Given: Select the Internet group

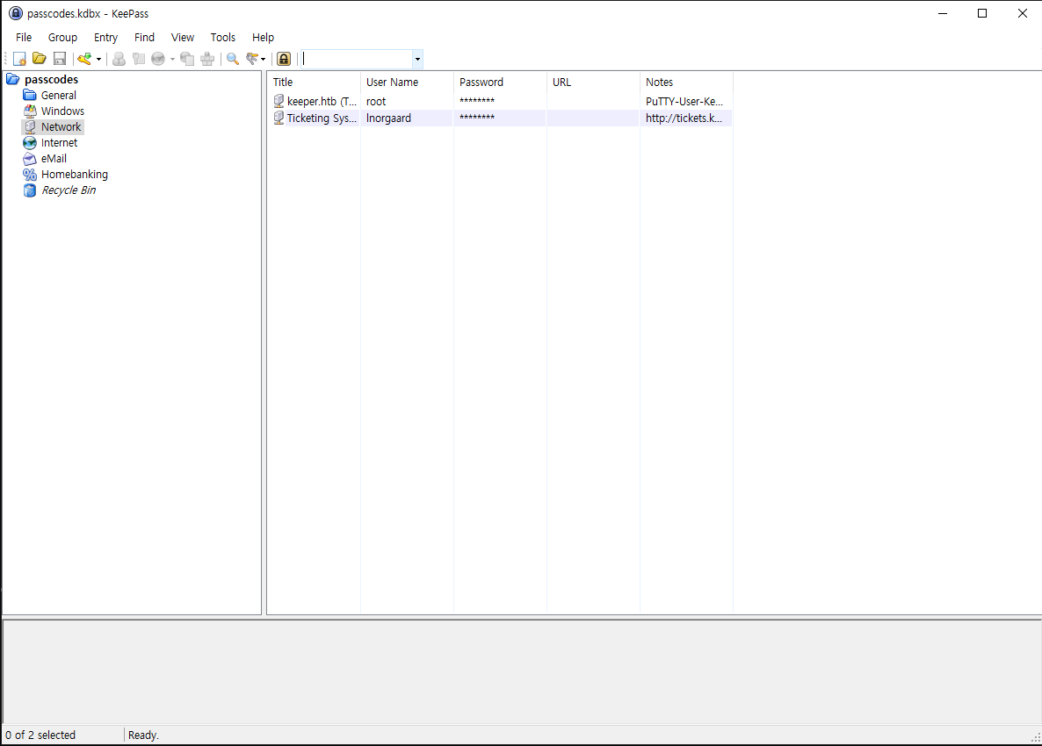Looking at the screenshot, I should pos(59,143).
